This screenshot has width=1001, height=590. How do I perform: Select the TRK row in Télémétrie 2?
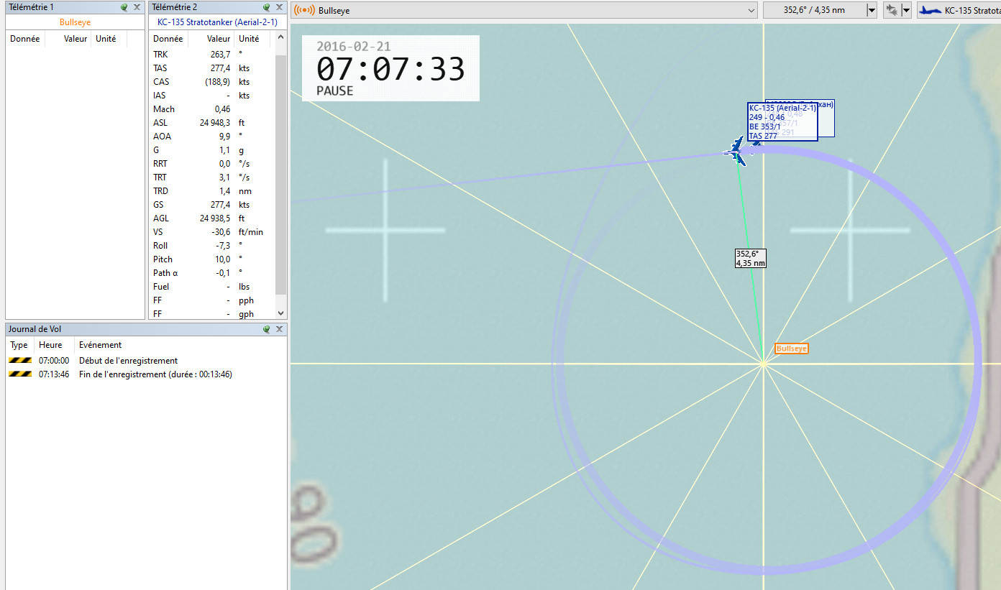[x=212, y=55]
